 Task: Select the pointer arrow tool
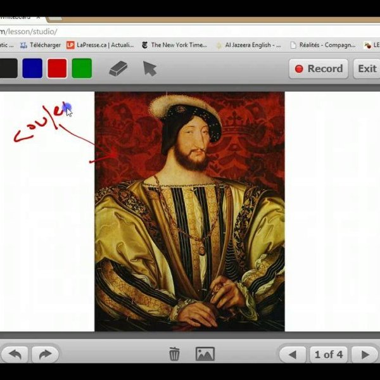click(x=149, y=68)
